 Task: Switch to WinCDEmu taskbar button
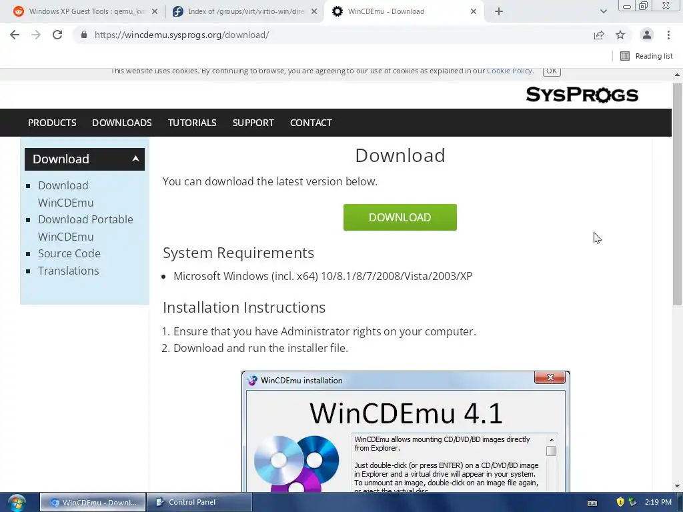click(x=93, y=503)
